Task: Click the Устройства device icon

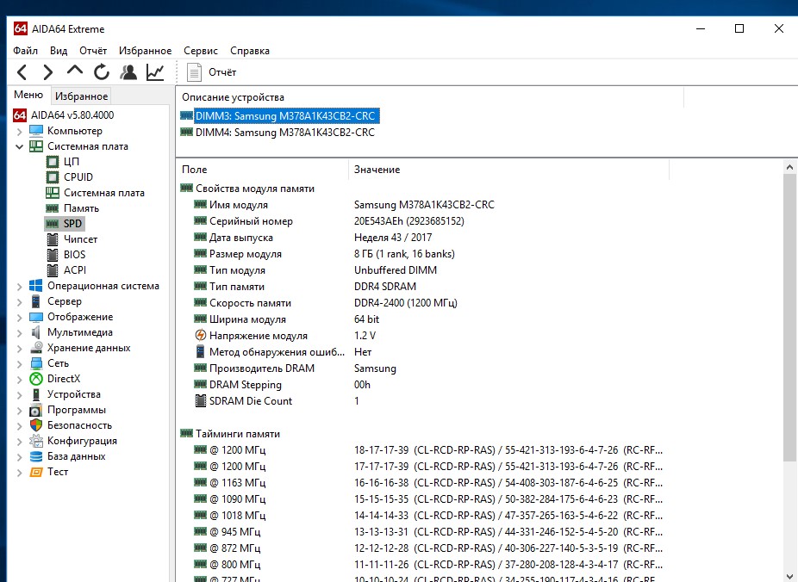Action: pos(35,394)
